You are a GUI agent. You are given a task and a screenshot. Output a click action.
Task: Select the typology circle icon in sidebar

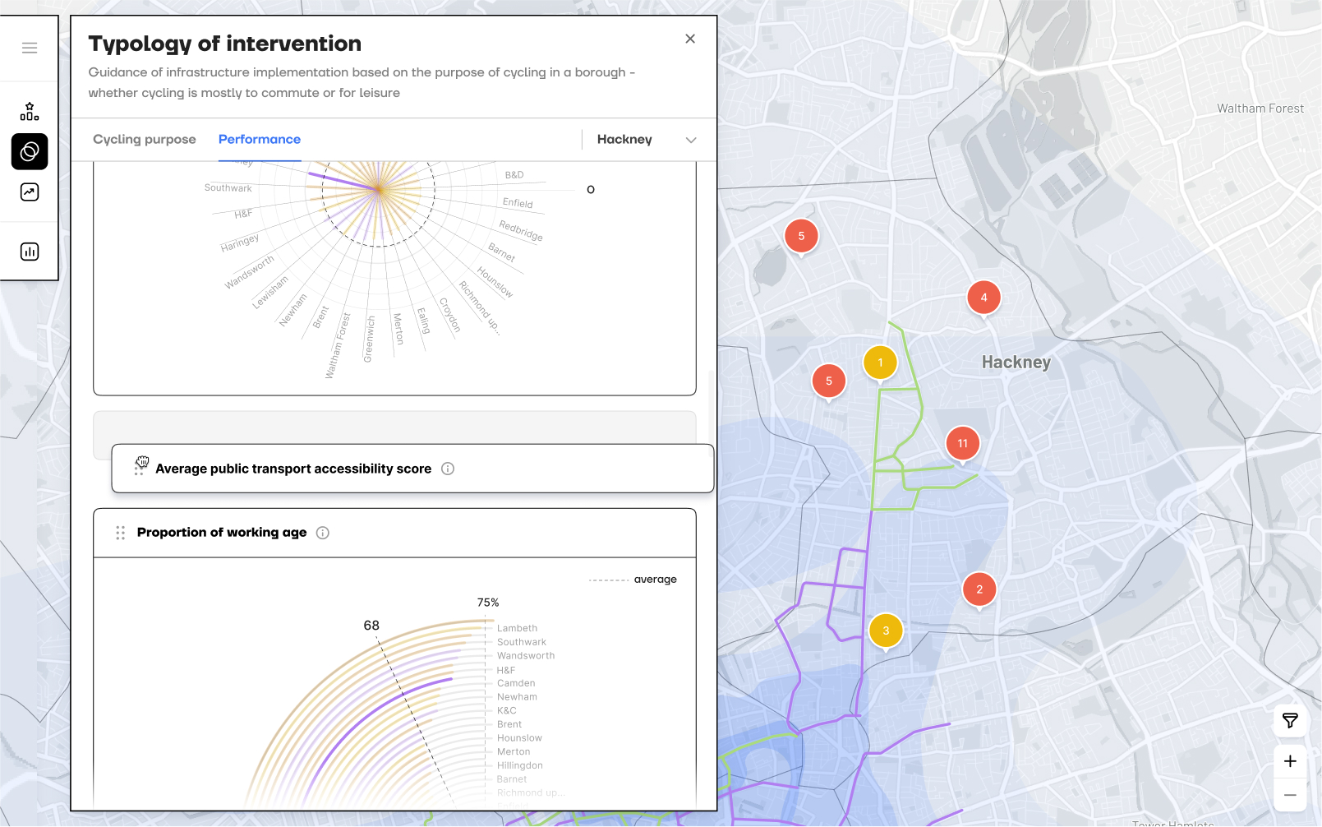pyautogui.click(x=30, y=151)
